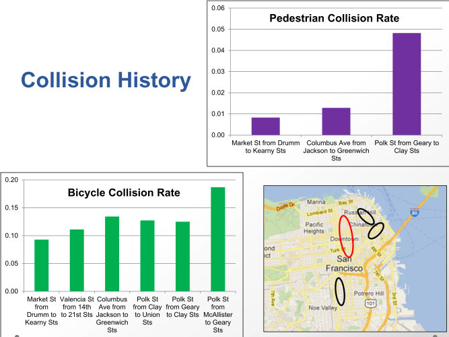Click the green bar for Market St
The width and height of the screenshot is (449, 337).
(x=42, y=265)
